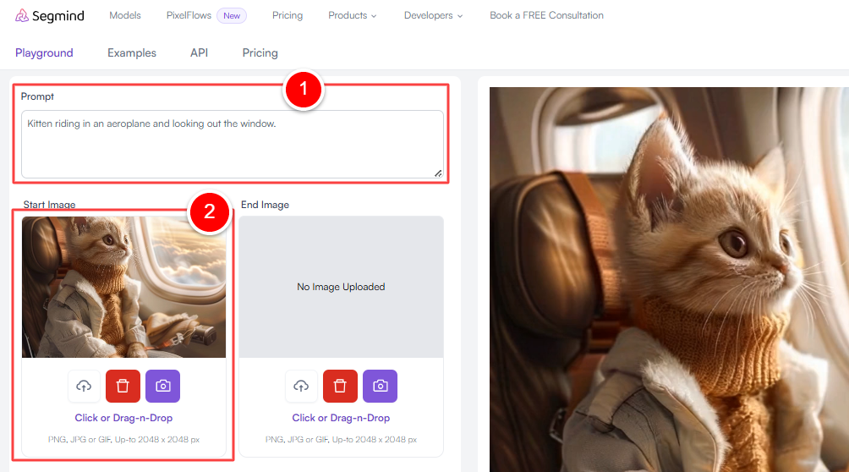This screenshot has height=472, width=849.
Task: Click End Image Click or Drag-n-Drop link
Action: pyautogui.click(x=341, y=418)
